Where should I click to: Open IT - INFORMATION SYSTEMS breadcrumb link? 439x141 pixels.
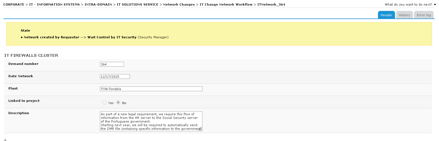pyautogui.click(x=54, y=4)
